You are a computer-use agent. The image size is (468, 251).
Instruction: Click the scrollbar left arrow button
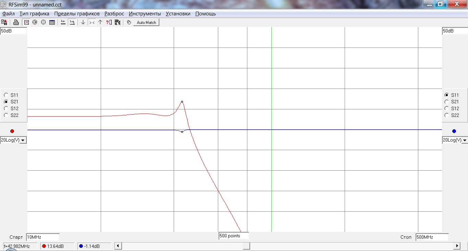118,246
